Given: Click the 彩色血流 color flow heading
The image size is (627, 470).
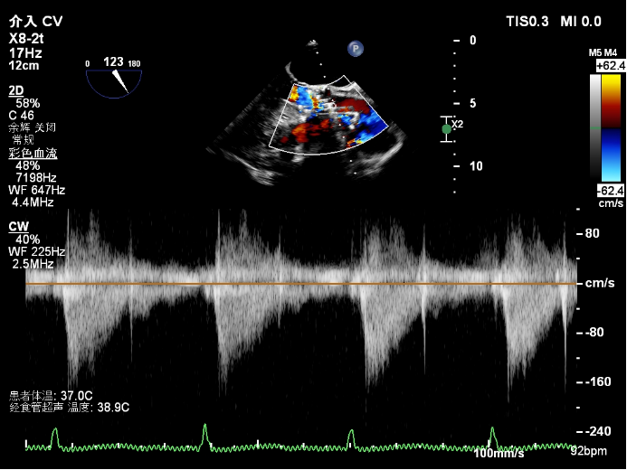Looking at the screenshot, I should coord(33,154).
